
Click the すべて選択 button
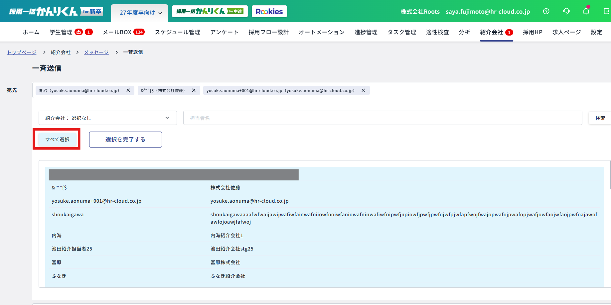pyautogui.click(x=57, y=140)
